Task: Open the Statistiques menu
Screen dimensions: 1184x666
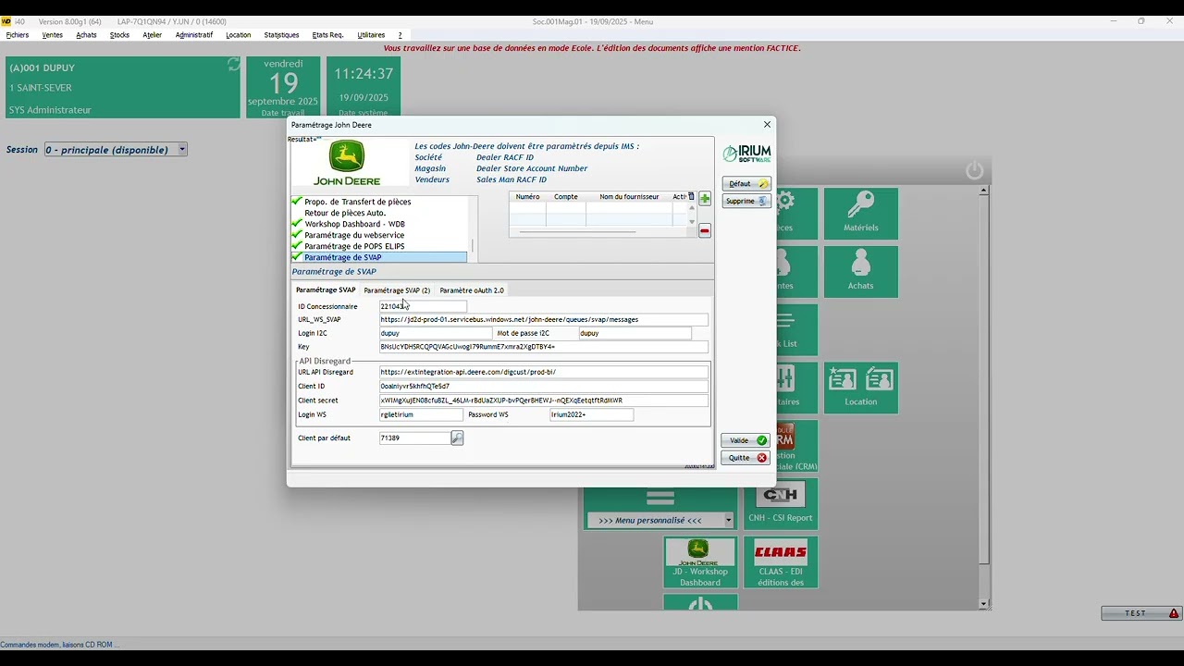Action: [x=281, y=35]
